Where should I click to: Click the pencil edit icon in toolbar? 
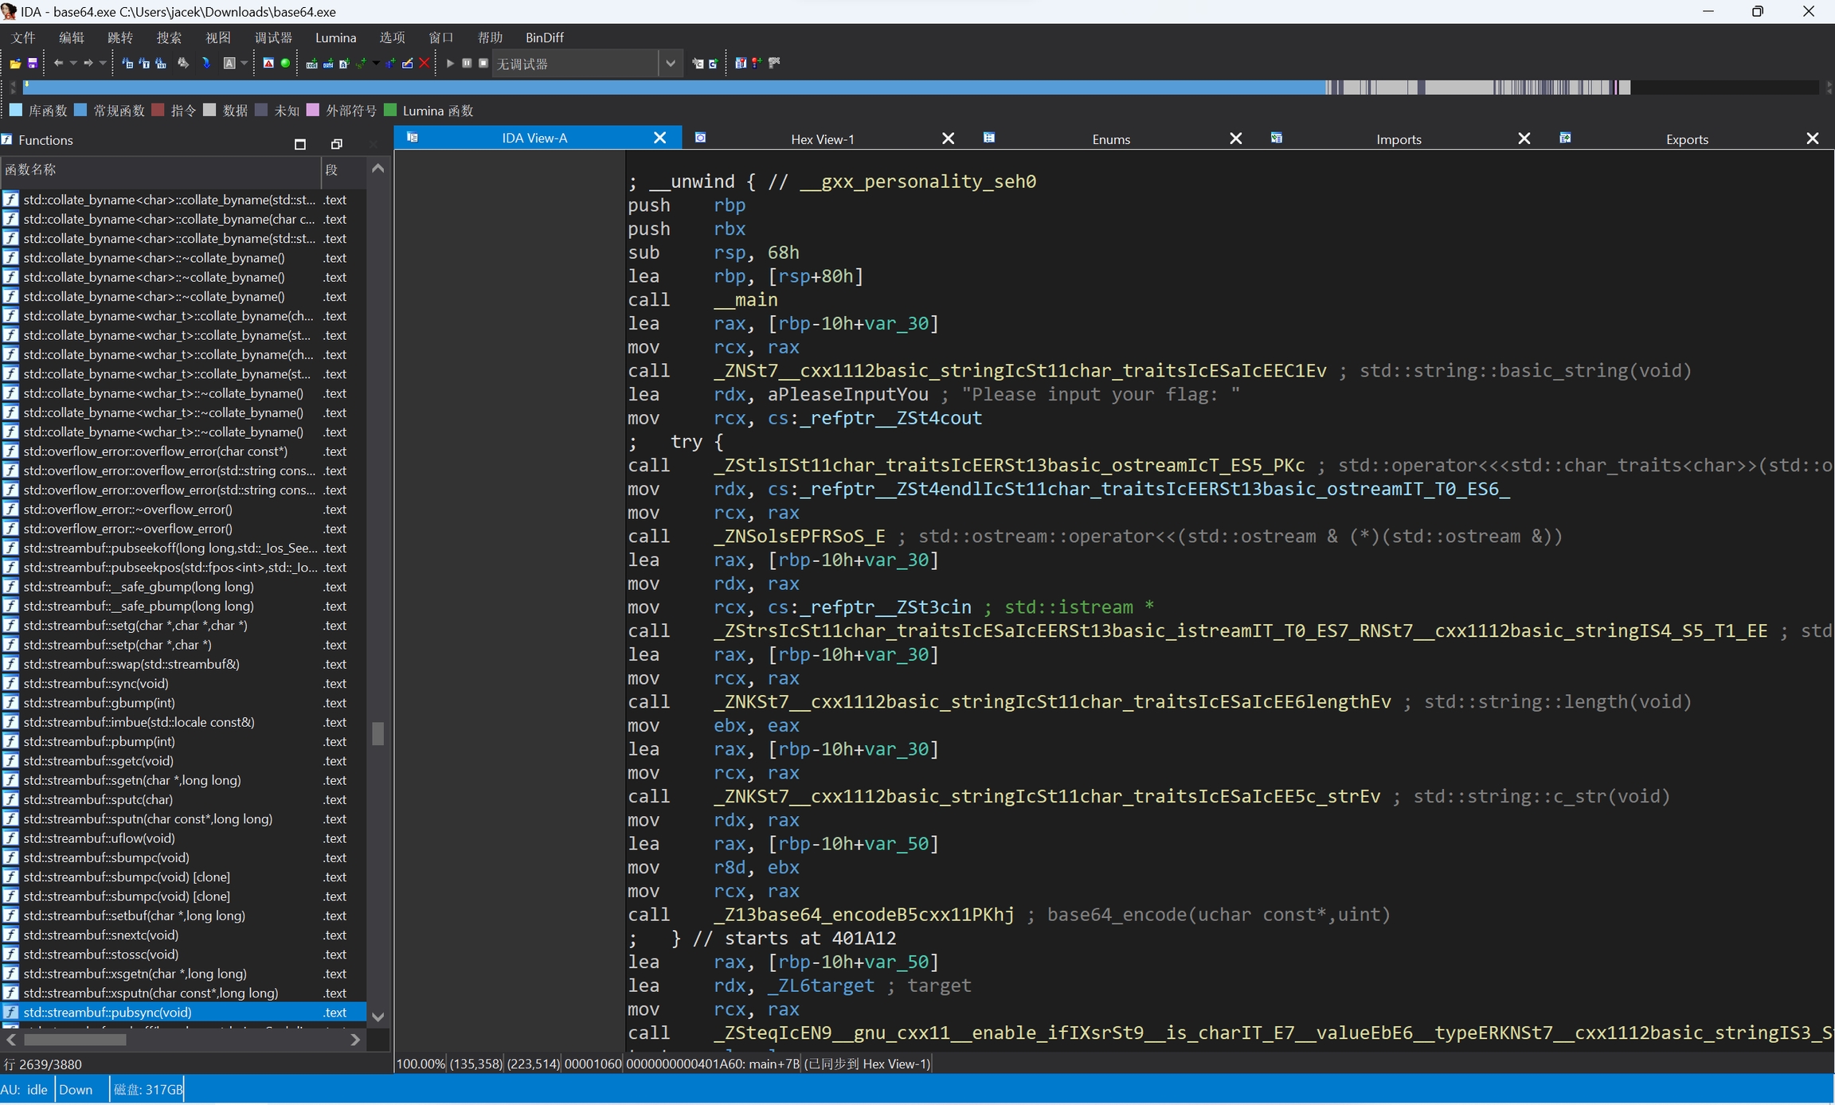coord(408,64)
